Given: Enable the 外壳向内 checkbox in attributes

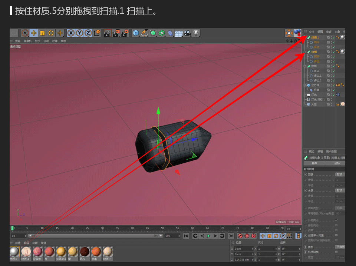Looking at the screenshot, I should click(x=336, y=219).
